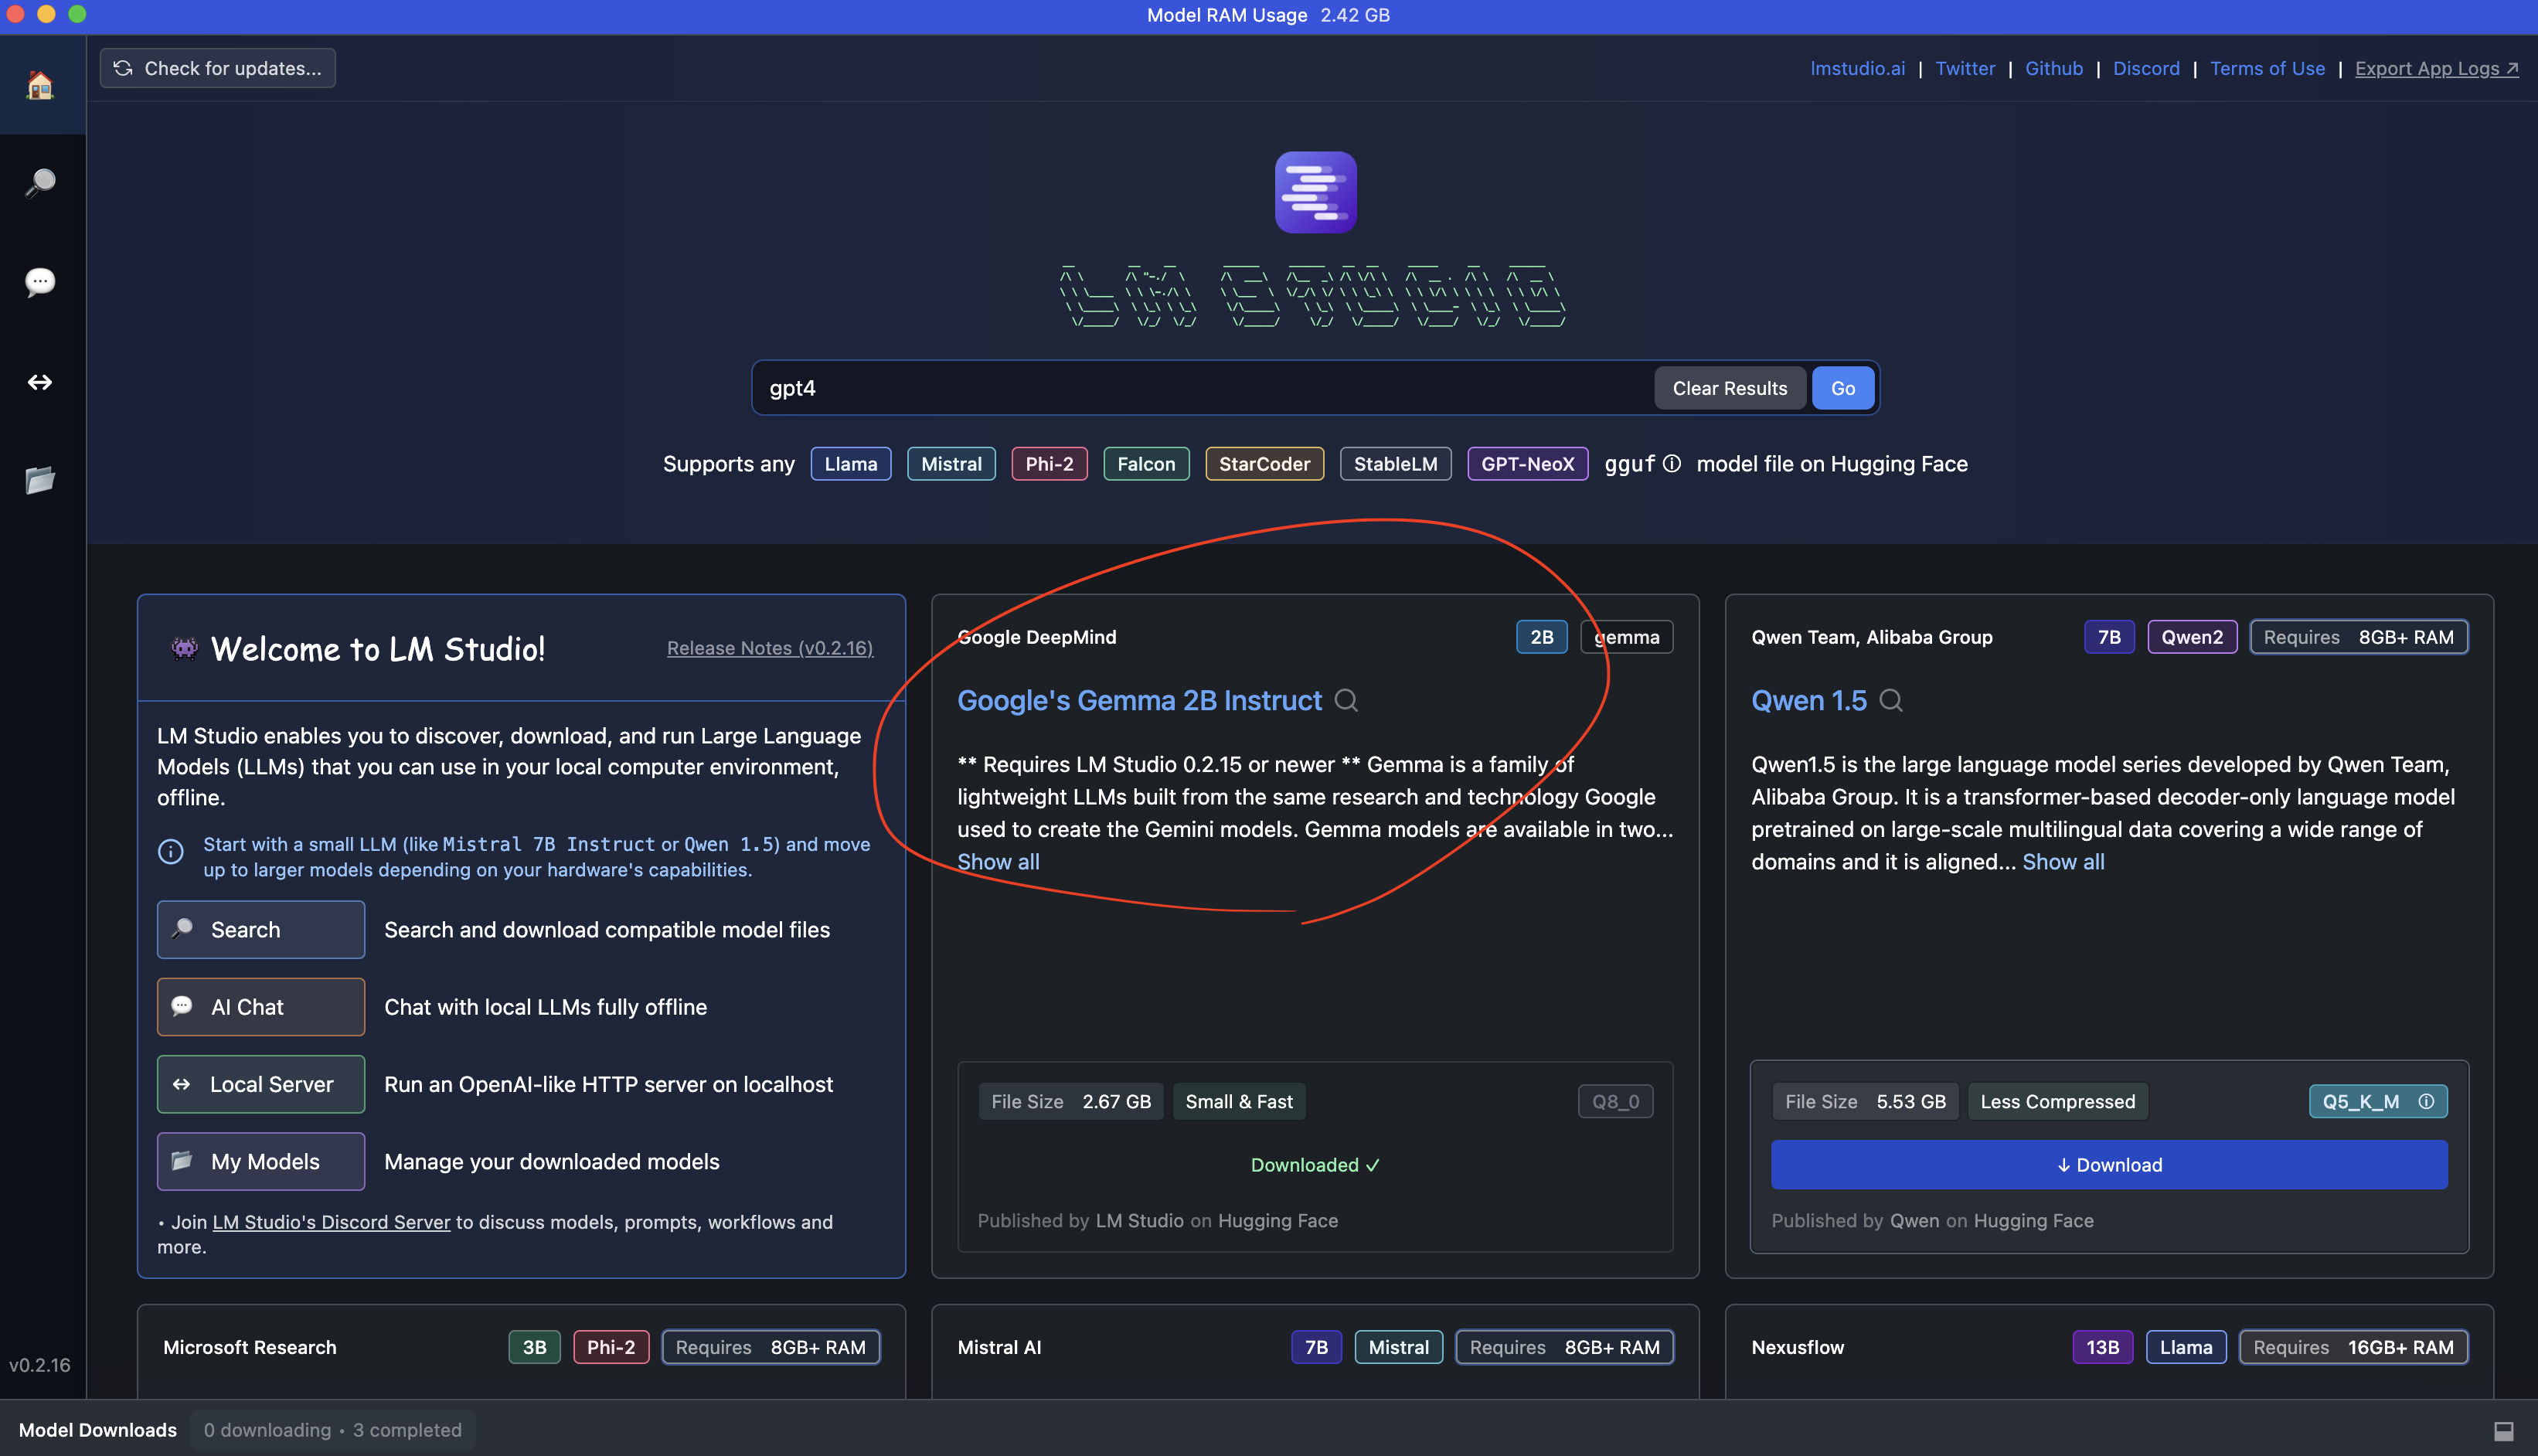The height and width of the screenshot is (1456, 2538).
Task: Click the gemma tag on Google DeepMind card
Action: coord(1626,637)
